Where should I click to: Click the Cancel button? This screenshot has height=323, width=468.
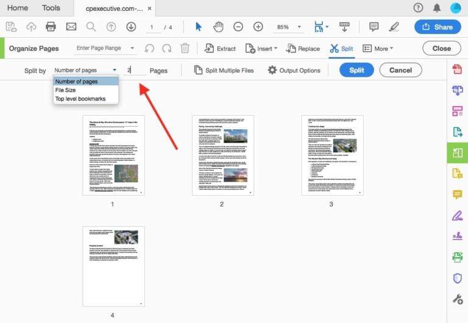(x=400, y=70)
